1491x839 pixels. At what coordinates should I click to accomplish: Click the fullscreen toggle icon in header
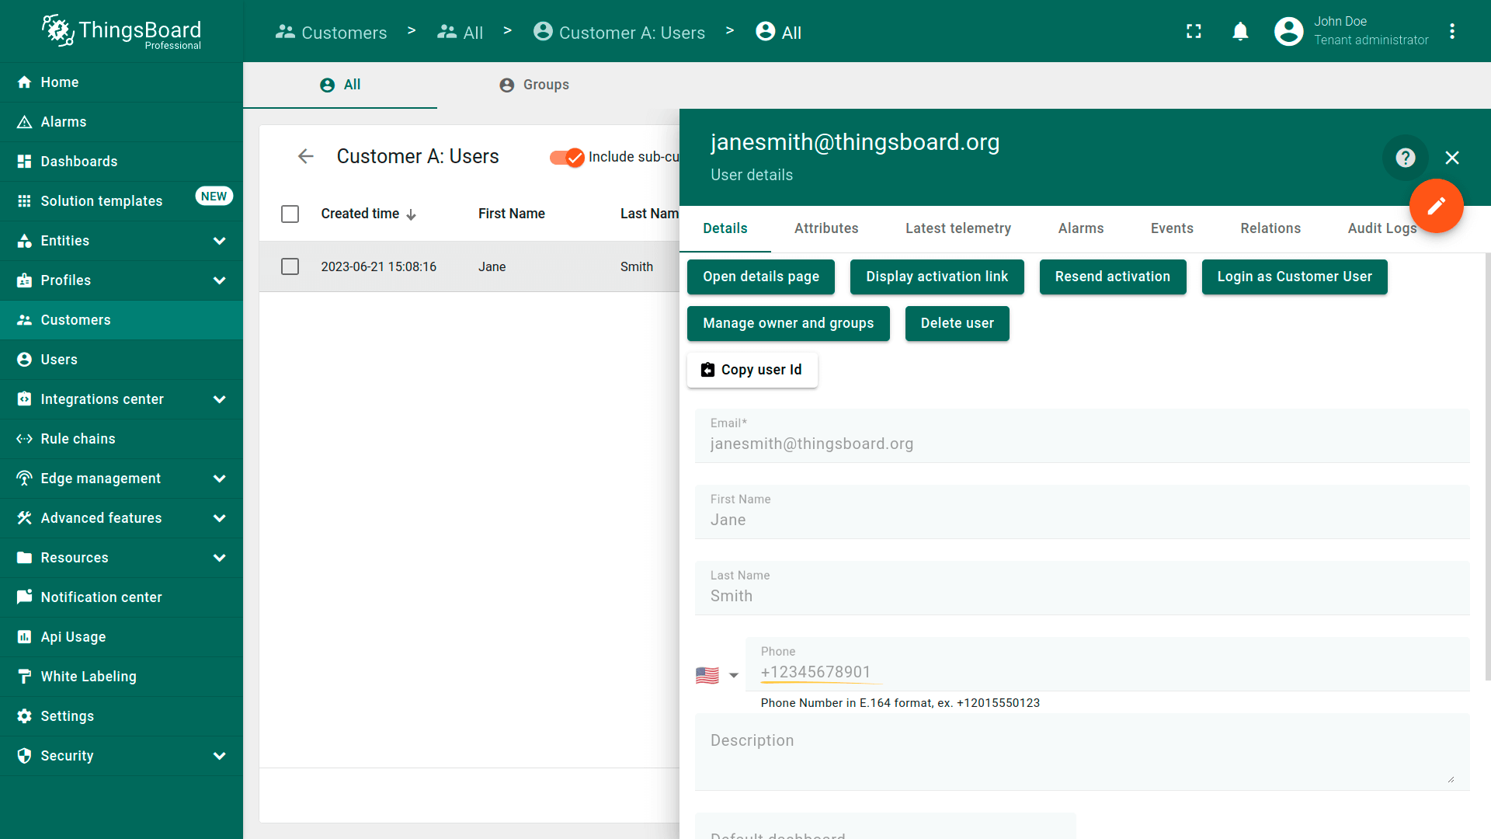(1194, 31)
